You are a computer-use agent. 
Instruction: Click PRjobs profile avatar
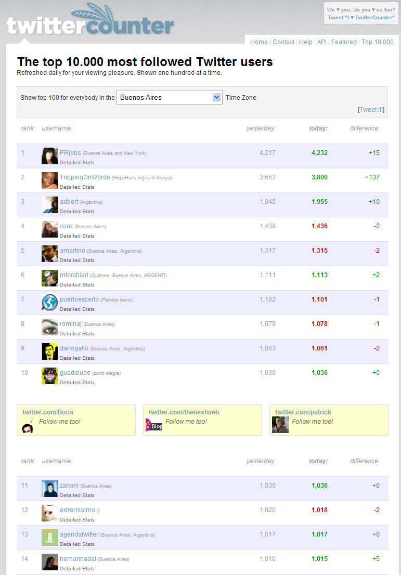50,156
